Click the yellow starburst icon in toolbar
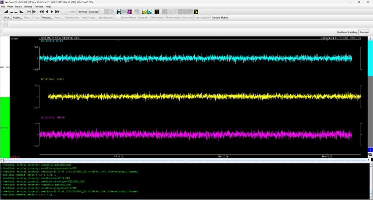This screenshot has height=200, width=373. click(196, 12)
